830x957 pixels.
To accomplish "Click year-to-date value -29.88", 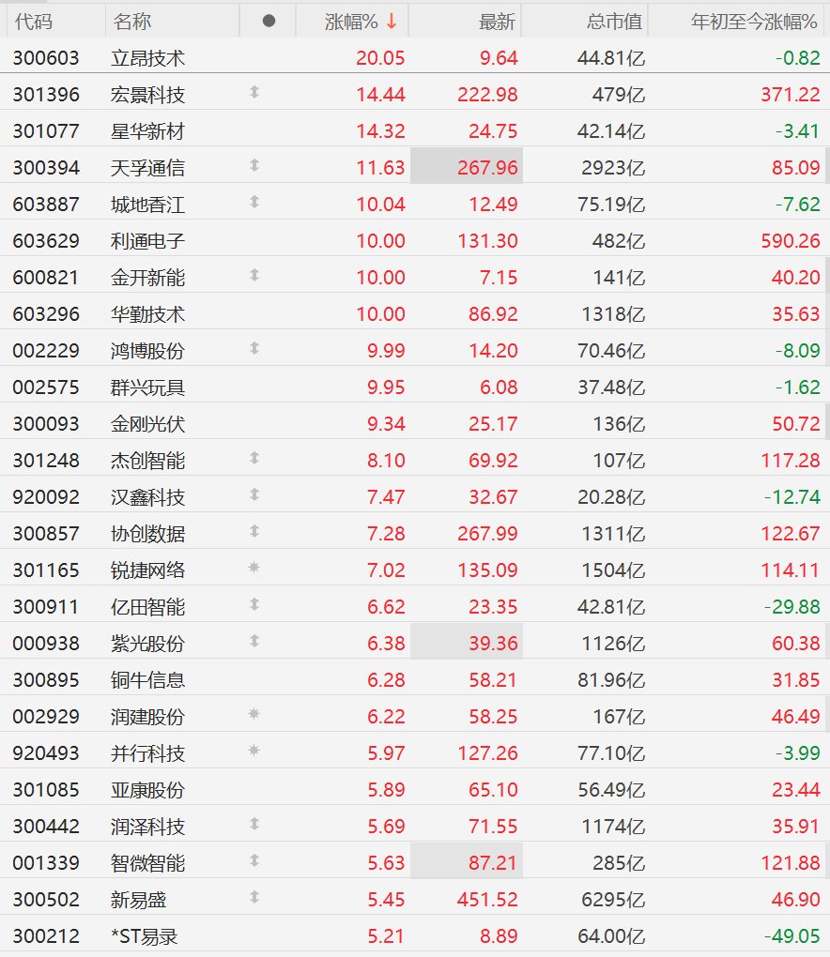I will click(x=792, y=607).
